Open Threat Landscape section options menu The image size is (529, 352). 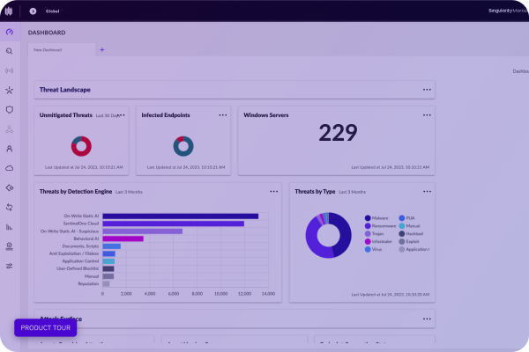pos(427,90)
